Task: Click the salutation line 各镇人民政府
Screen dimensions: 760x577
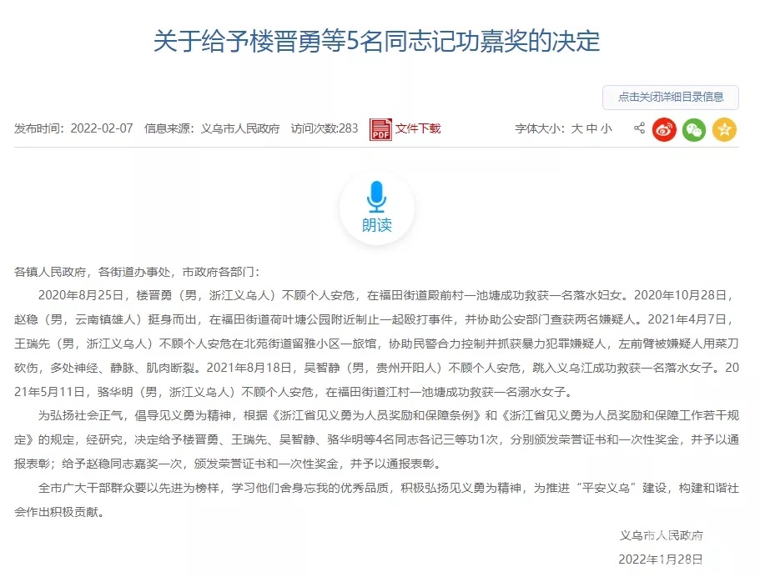Action: coord(137,272)
